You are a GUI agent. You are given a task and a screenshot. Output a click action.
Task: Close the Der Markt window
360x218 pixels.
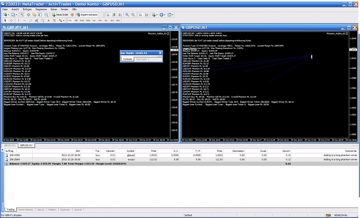160,53
